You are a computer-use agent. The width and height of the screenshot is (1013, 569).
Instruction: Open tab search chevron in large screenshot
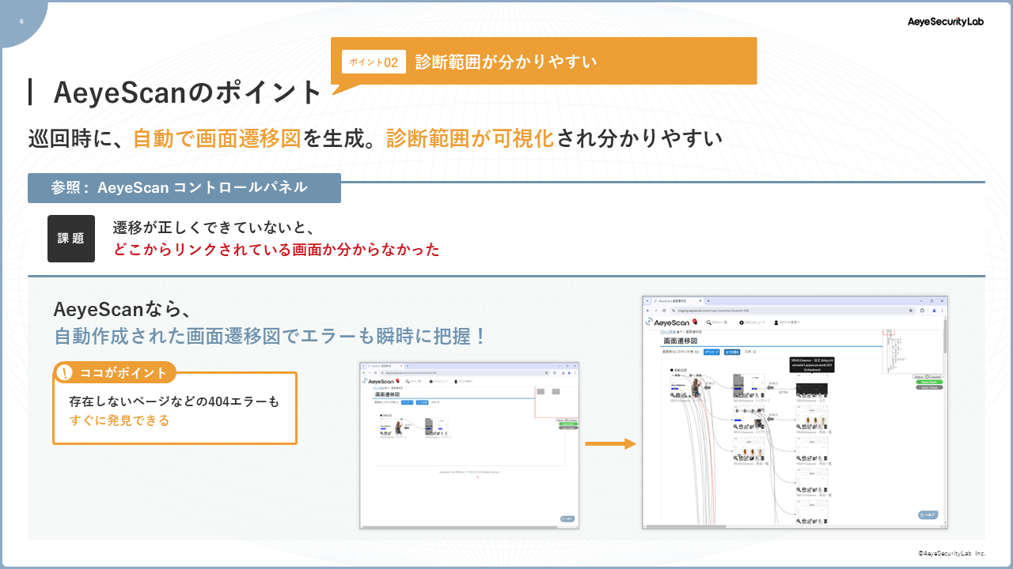(647, 301)
